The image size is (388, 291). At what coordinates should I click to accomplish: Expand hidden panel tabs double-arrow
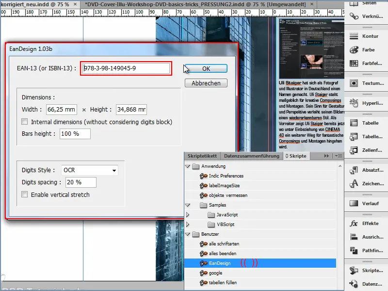click(326, 156)
